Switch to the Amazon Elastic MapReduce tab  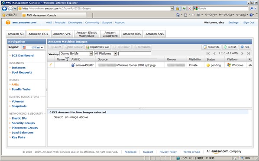(87, 34)
